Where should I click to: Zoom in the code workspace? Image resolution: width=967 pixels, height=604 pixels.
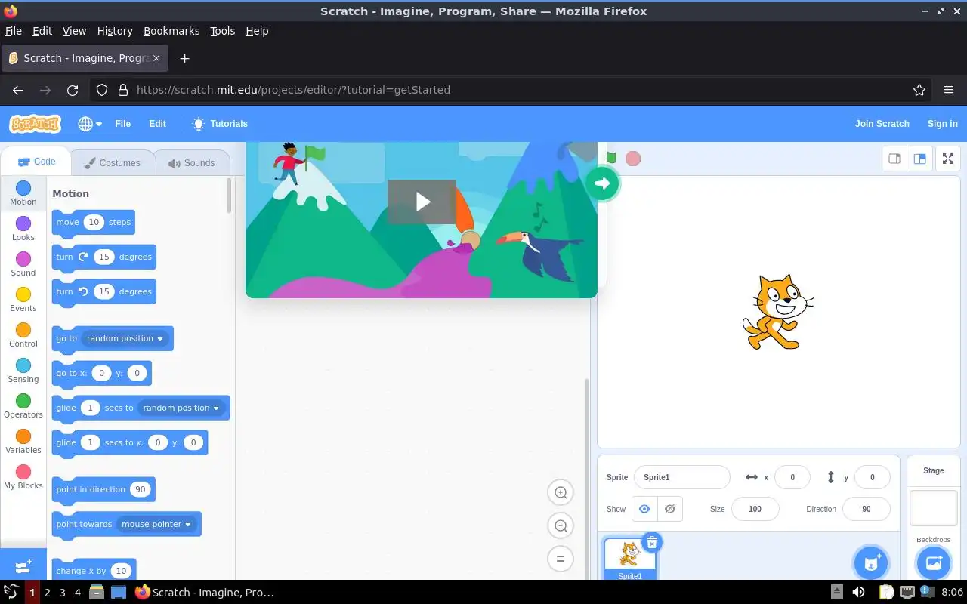pos(561,492)
